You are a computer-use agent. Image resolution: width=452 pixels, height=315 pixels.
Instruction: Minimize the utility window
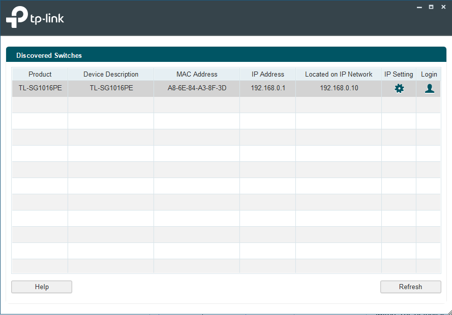coord(419,7)
